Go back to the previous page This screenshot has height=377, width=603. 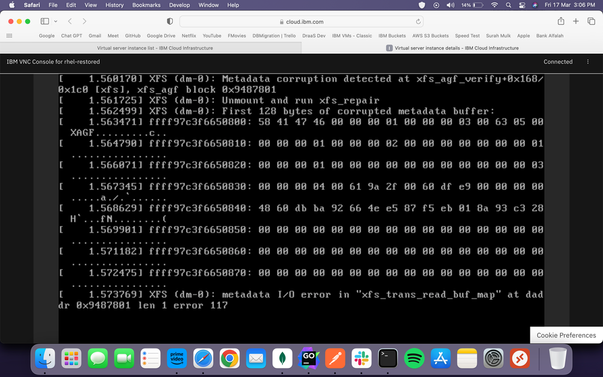70,21
